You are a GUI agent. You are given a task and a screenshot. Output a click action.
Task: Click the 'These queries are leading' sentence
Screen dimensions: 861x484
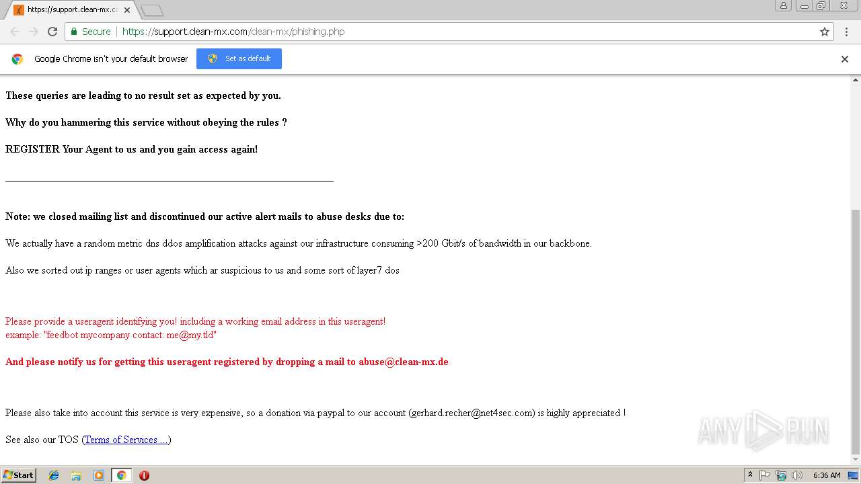coord(143,95)
